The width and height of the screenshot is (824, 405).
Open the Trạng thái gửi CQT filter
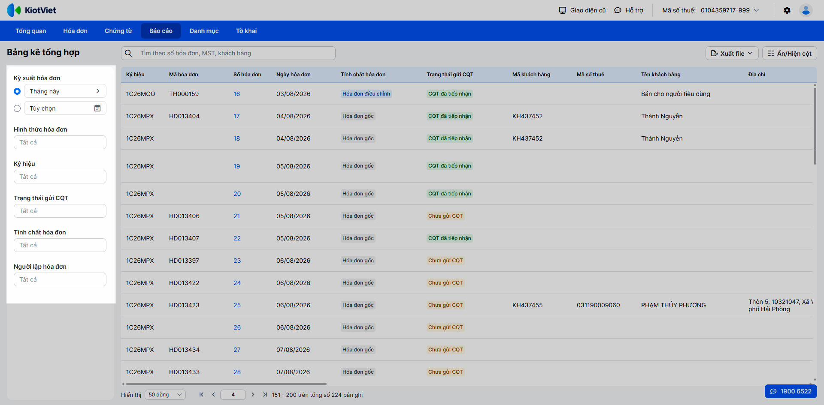point(60,211)
